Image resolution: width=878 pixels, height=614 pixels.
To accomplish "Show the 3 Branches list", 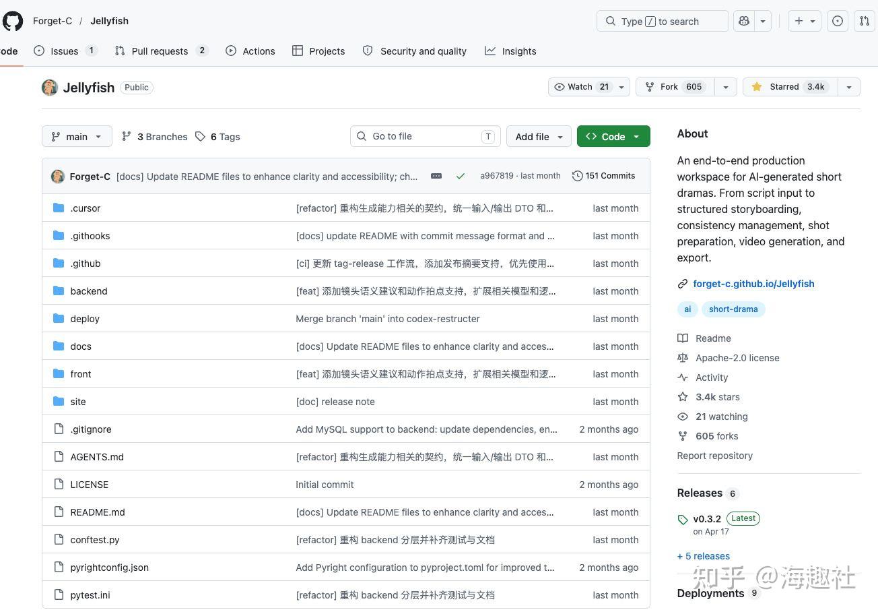I will point(154,137).
